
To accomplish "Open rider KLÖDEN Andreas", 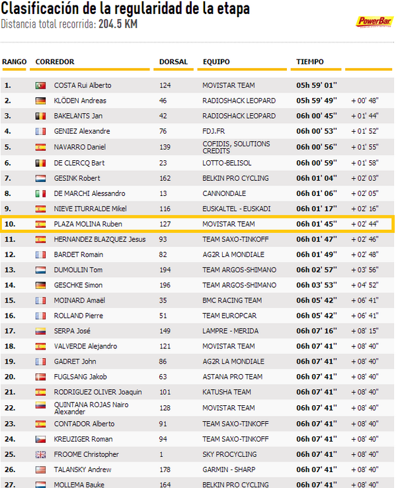I will click(x=80, y=101).
